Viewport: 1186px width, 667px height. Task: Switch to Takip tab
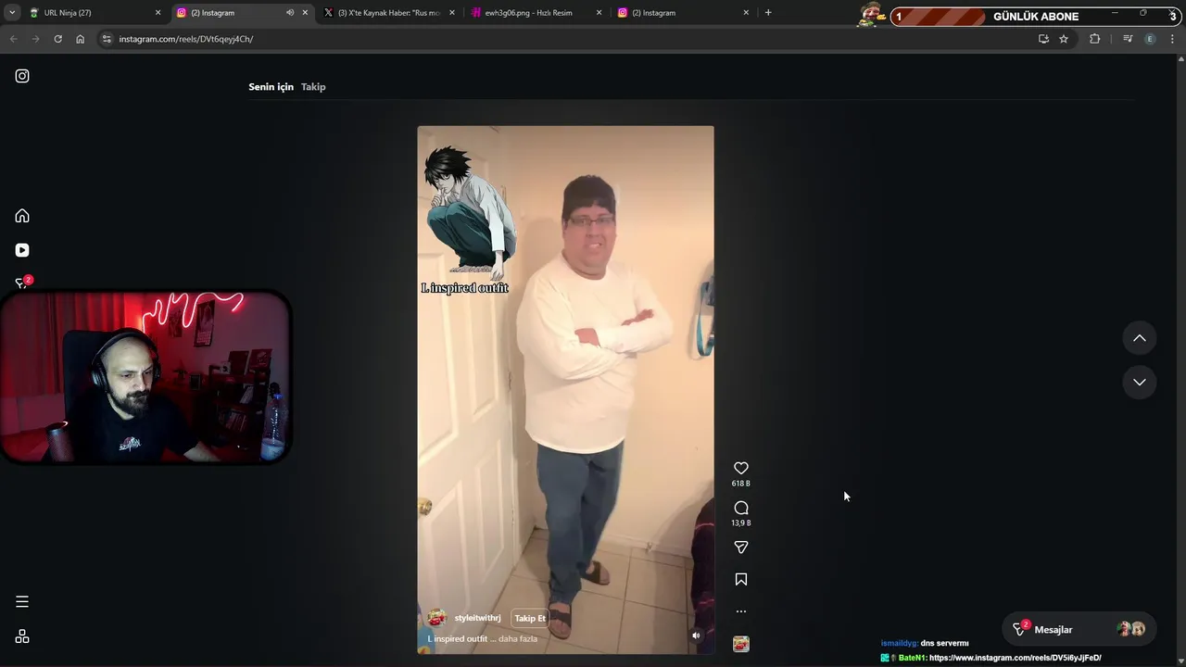pyautogui.click(x=313, y=87)
